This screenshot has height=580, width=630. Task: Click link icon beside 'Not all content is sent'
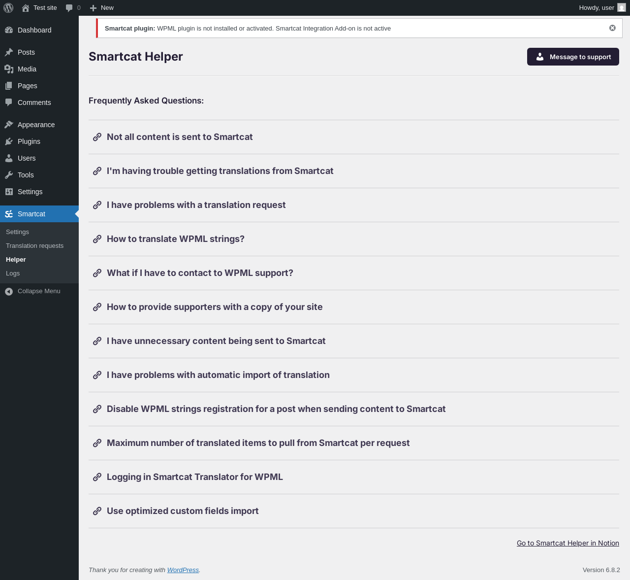97,137
